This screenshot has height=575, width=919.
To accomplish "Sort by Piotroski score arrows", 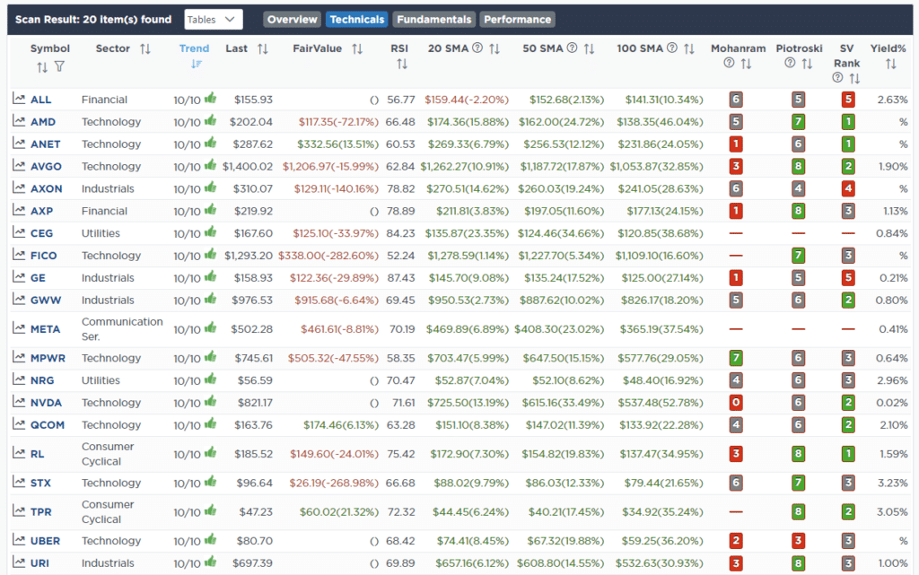I will tap(807, 64).
